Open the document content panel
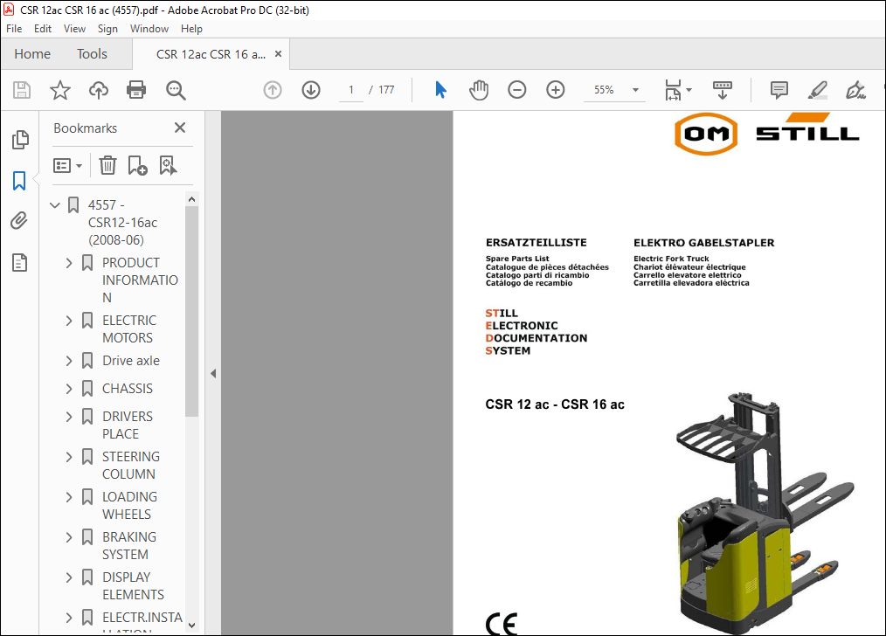The image size is (886, 636). click(x=20, y=263)
